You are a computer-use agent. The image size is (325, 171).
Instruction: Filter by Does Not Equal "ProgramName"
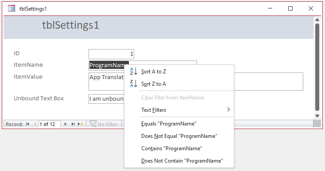179,136
